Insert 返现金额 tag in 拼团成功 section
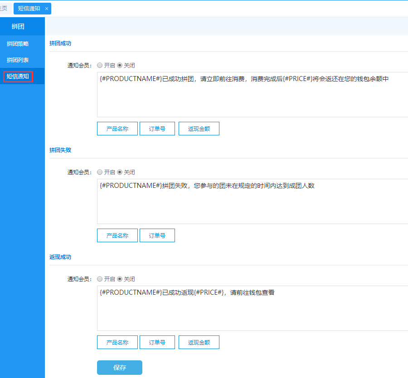This screenshot has height=378, width=408. coord(199,129)
